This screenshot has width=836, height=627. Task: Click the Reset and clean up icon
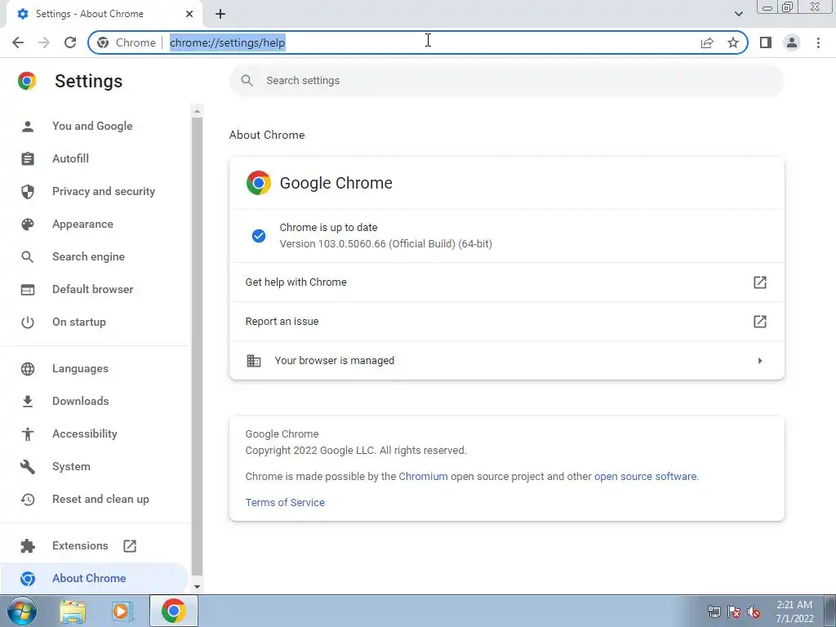pyautogui.click(x=27, y=499)
